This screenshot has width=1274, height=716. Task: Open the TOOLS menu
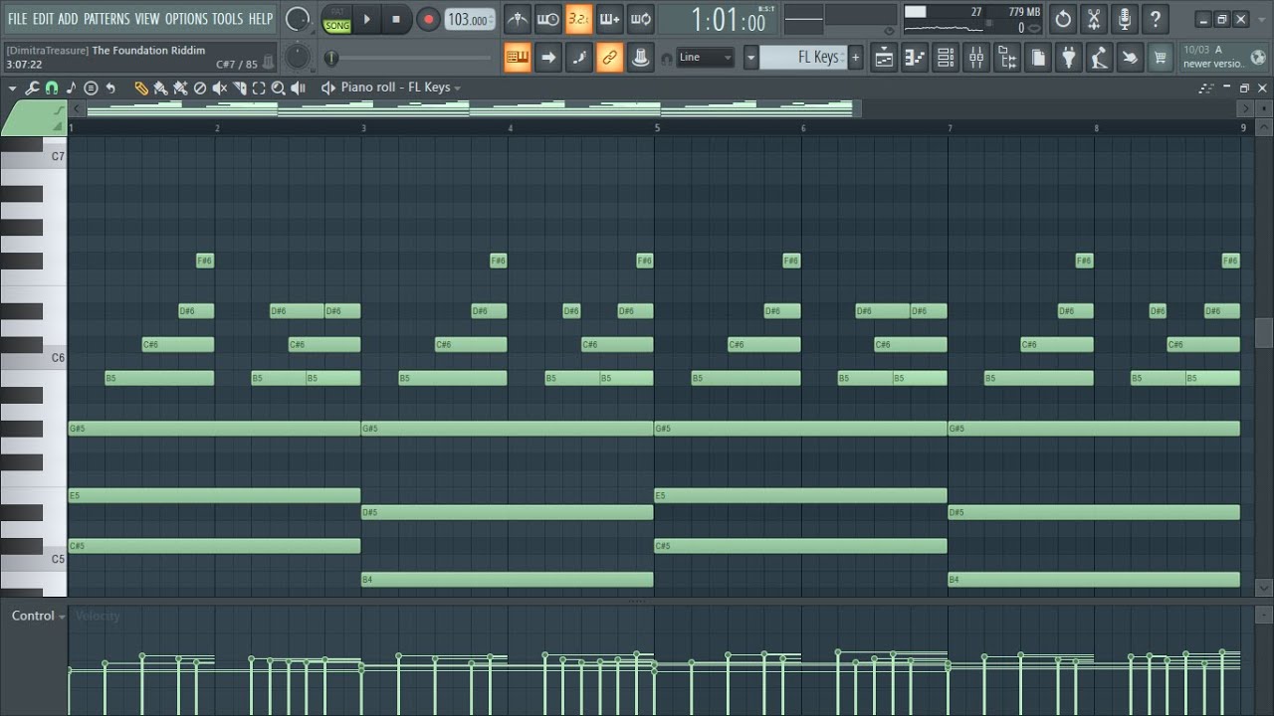coord(227,19)
